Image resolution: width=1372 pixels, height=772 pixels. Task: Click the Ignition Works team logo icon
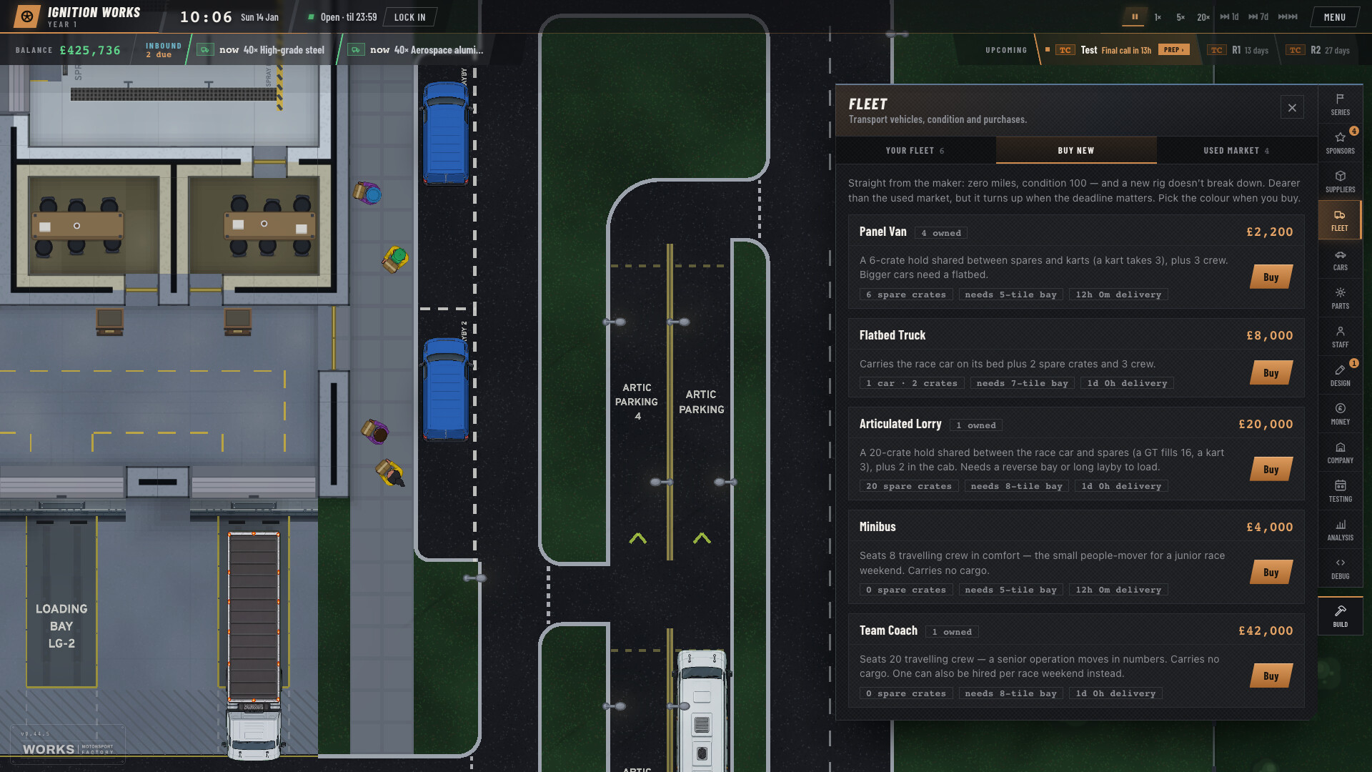[27, 16]
